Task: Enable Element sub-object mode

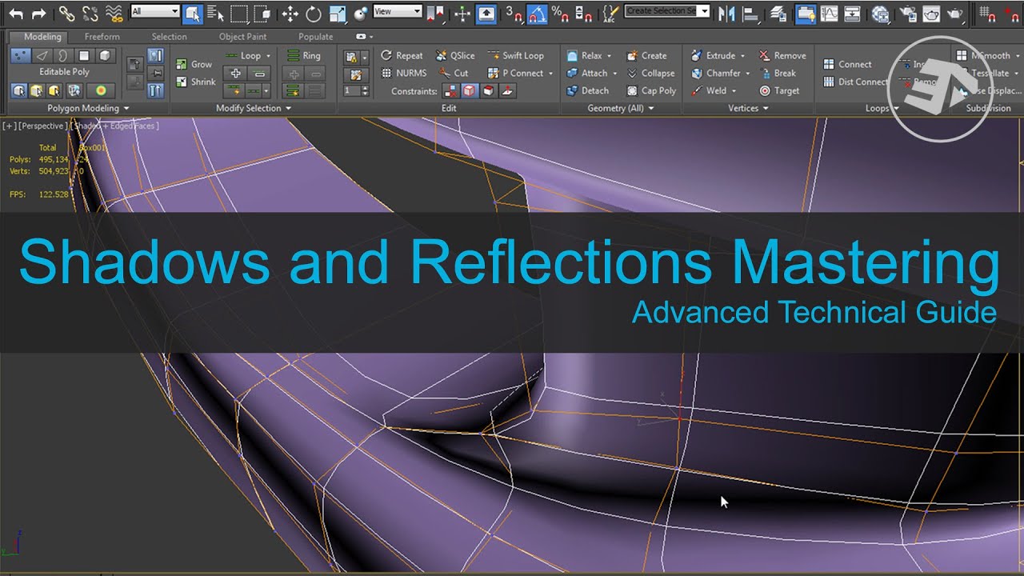Action: 105,55
